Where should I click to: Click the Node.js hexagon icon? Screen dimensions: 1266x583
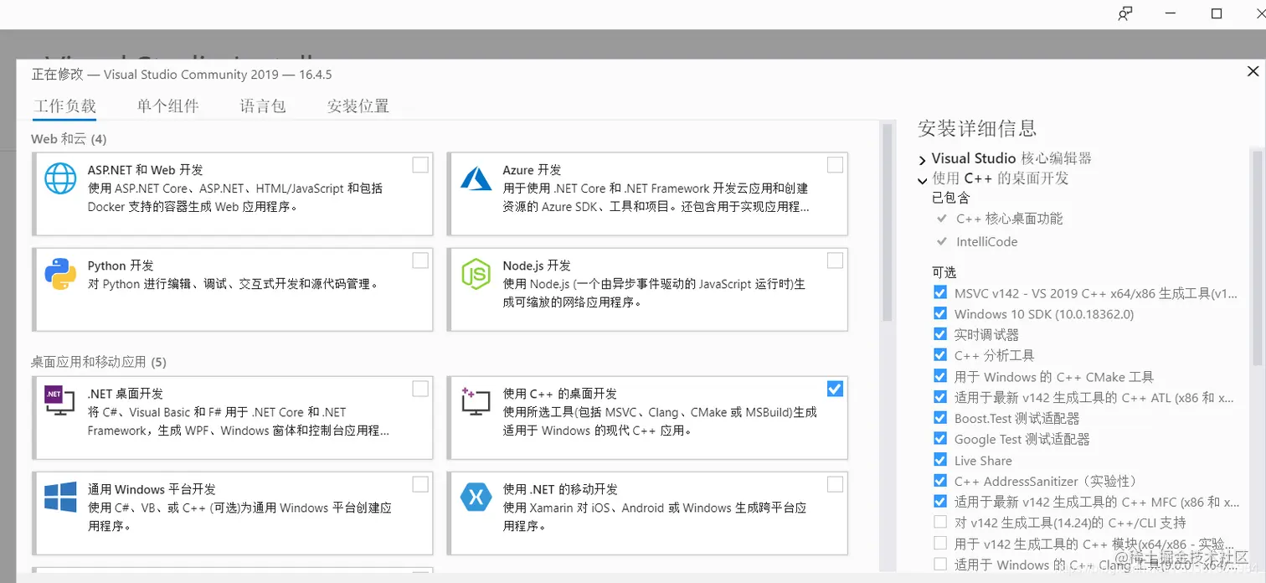(x=476, y=272)
